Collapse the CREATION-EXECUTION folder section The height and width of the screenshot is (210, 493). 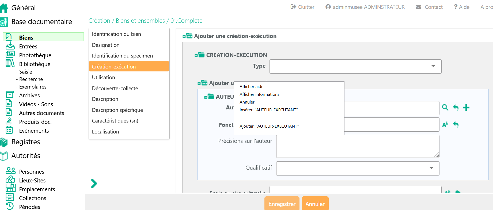(x=199, y=55)
